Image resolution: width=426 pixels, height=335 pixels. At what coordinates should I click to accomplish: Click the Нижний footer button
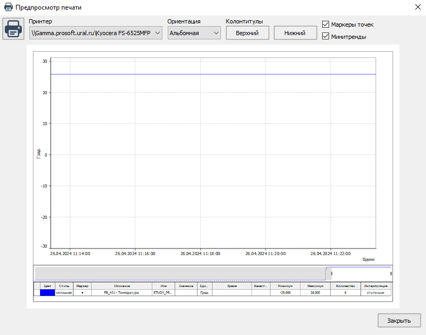coord(295,33)
